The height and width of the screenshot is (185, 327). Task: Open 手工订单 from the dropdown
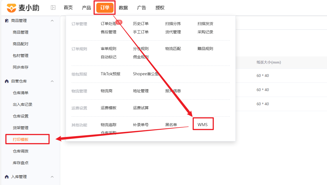[141, 32]
